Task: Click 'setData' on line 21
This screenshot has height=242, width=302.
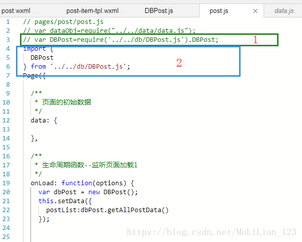Action: pyautogui.click(x=71, y=201)
